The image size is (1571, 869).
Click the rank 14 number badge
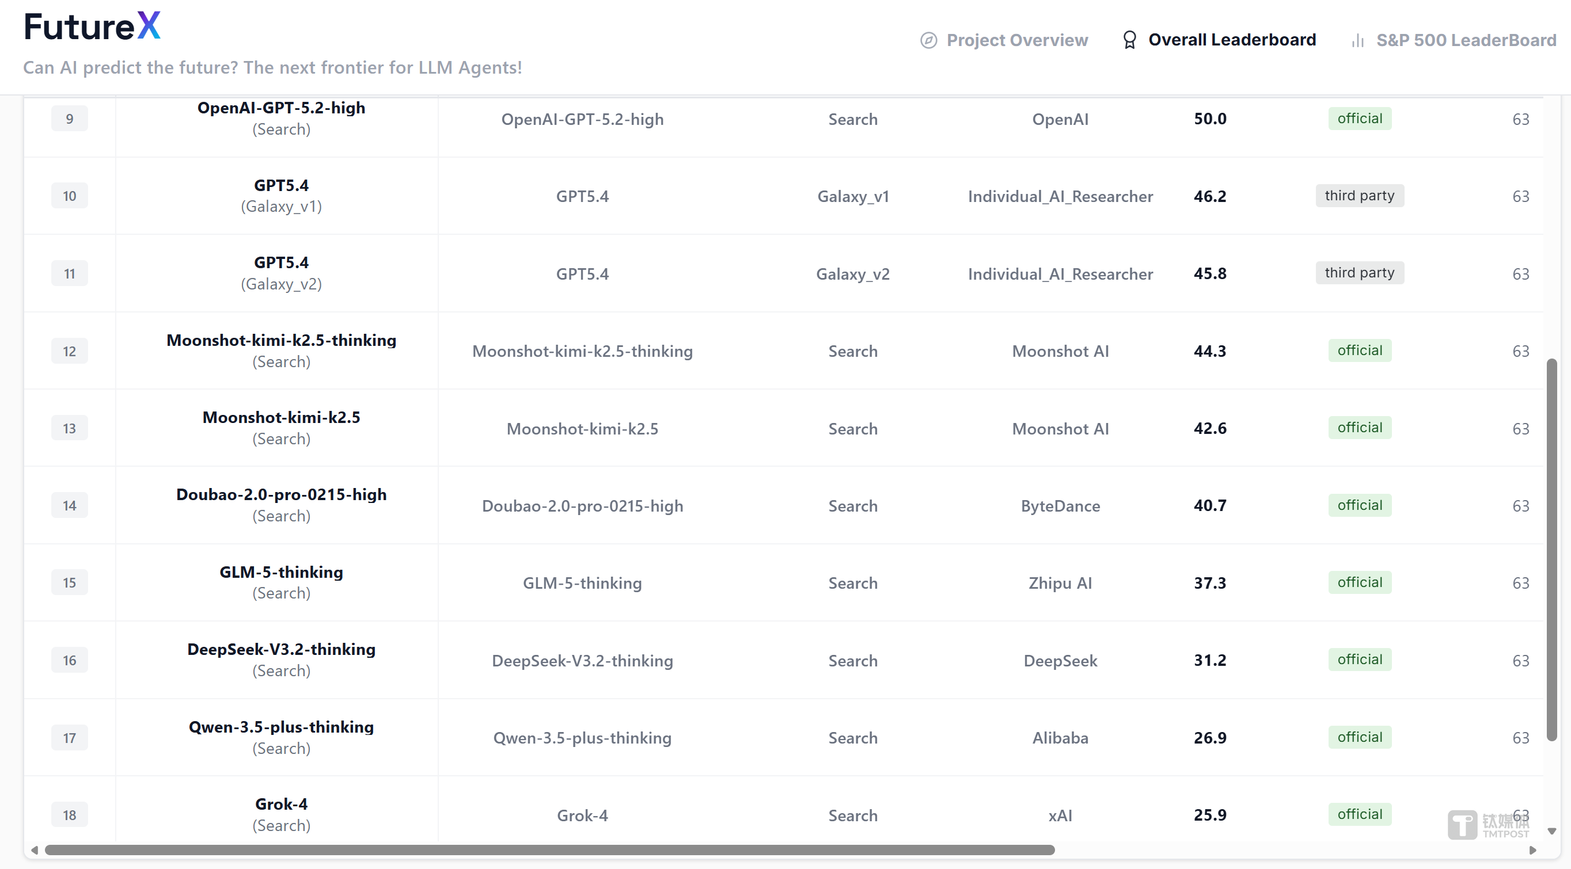pyautogui.click(x=70, y=505)
